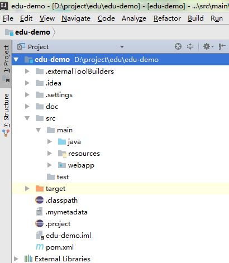Collapse the src folder
This screenshot has height=263, width=229.
point(27,118)
